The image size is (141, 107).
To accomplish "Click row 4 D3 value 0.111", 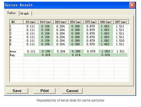I will pos(31,37).
